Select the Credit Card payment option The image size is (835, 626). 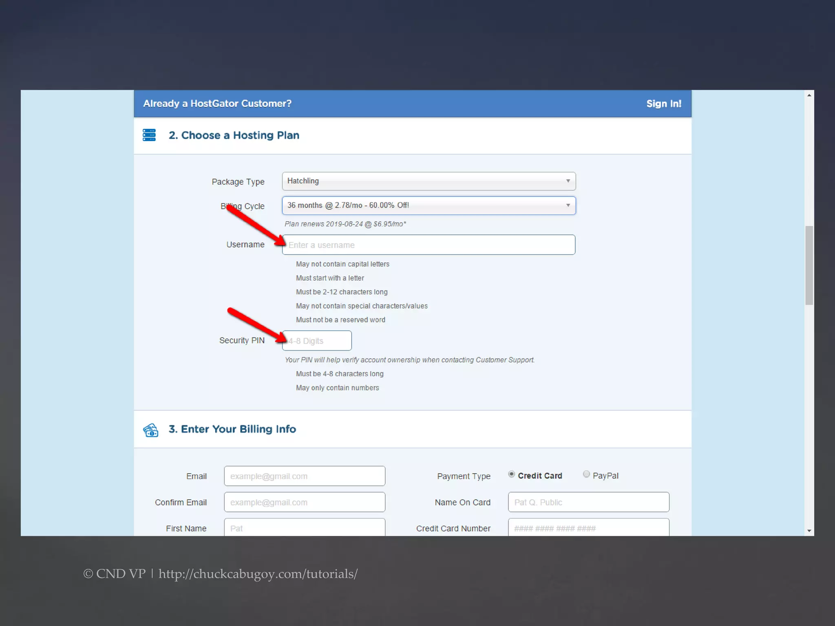coord(511,474)
